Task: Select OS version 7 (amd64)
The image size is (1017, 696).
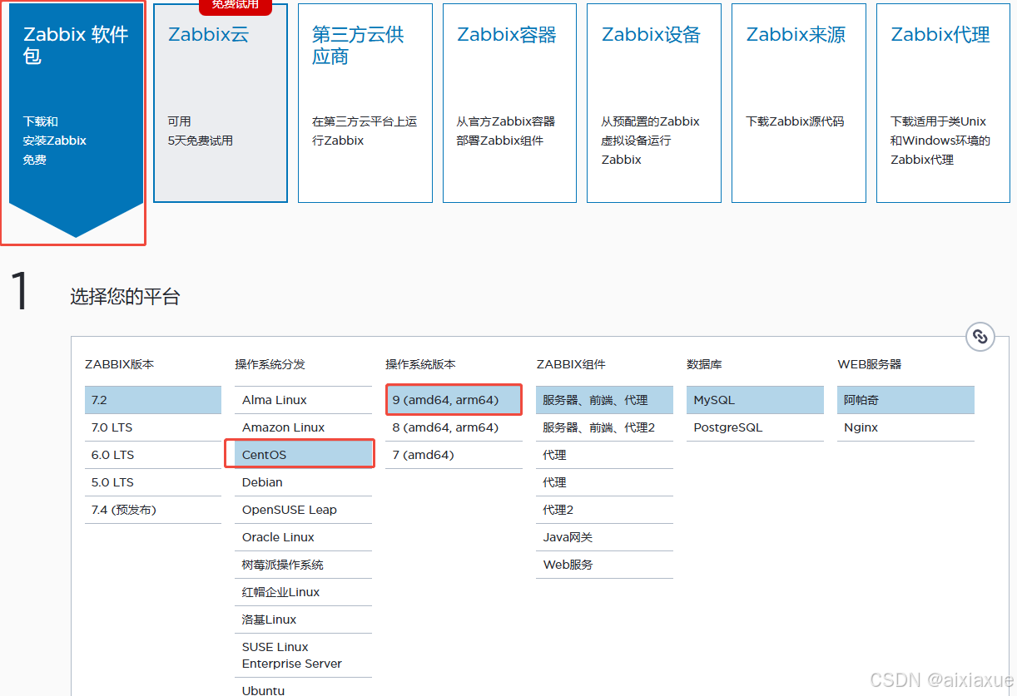Action: tap(454, 455)
